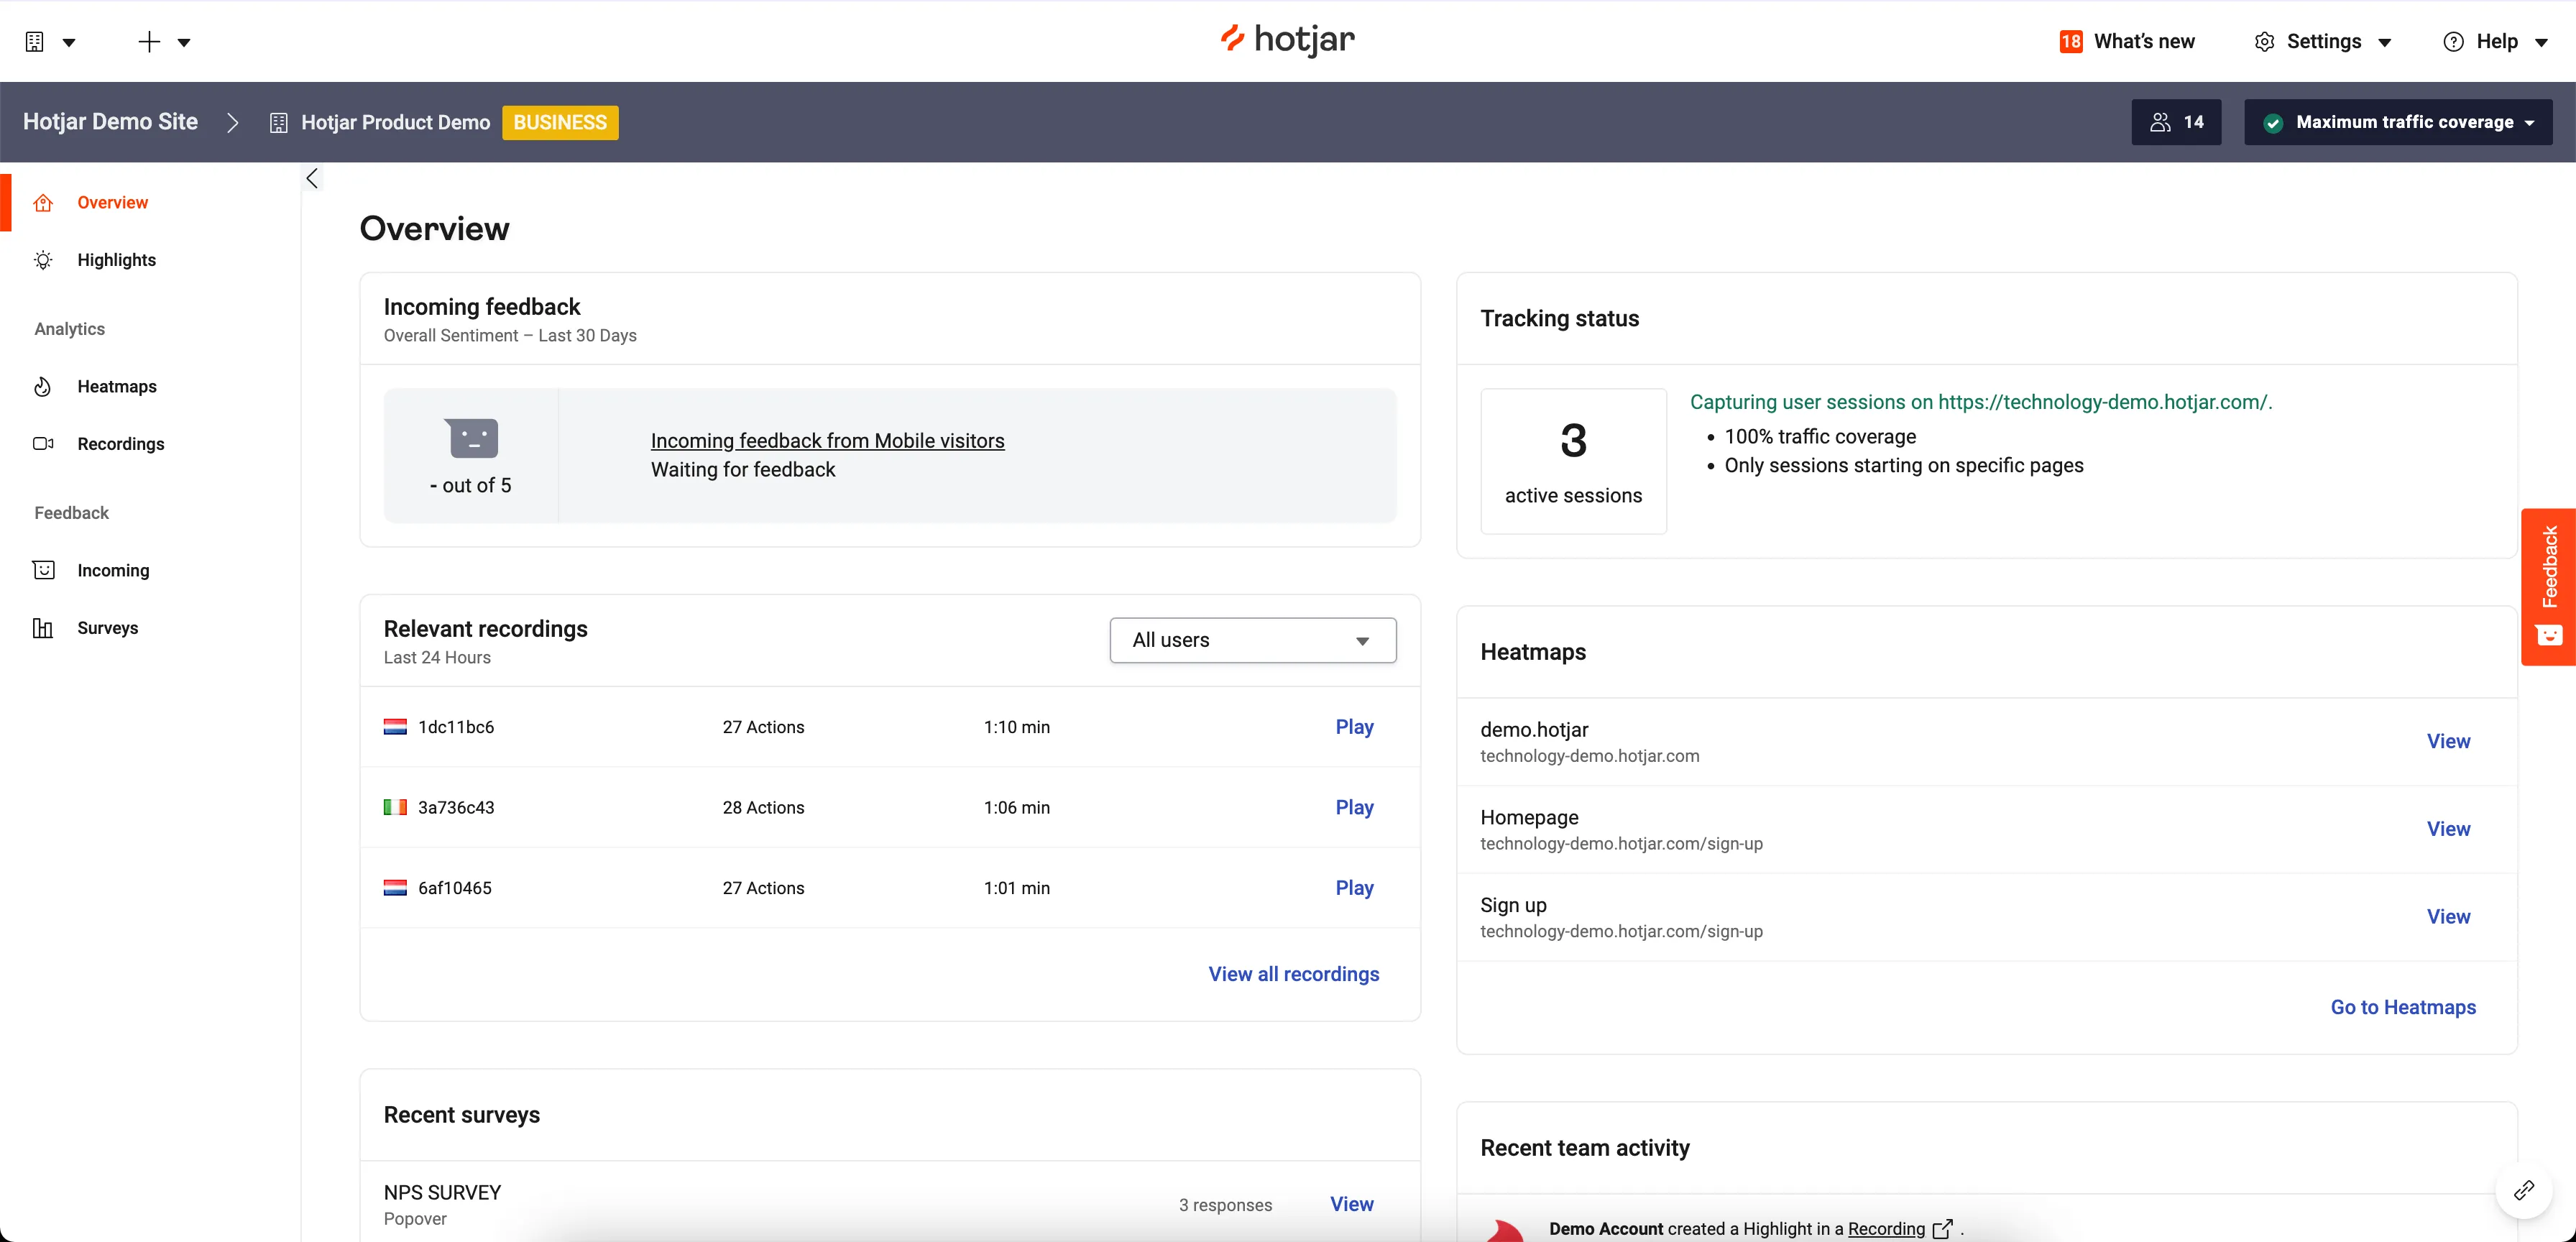Click the 3 responses text
Screen dimensions: 2576x1242
[x=1225, y=1205]
